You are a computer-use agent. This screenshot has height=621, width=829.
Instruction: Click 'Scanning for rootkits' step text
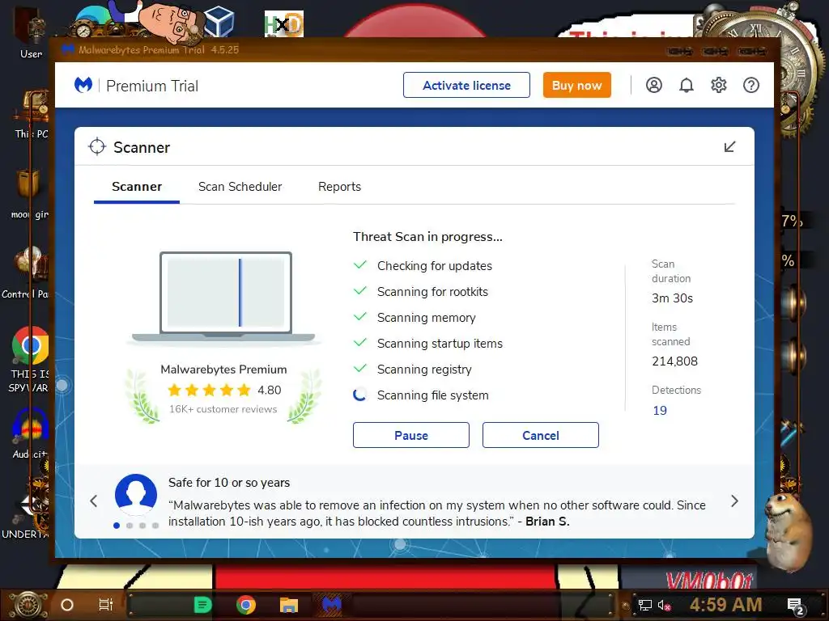pyautogui.click(x=432, y=291)
